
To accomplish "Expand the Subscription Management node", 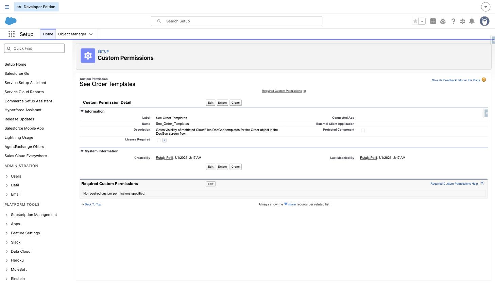I will pyautogui.click(x=6, y=215).
